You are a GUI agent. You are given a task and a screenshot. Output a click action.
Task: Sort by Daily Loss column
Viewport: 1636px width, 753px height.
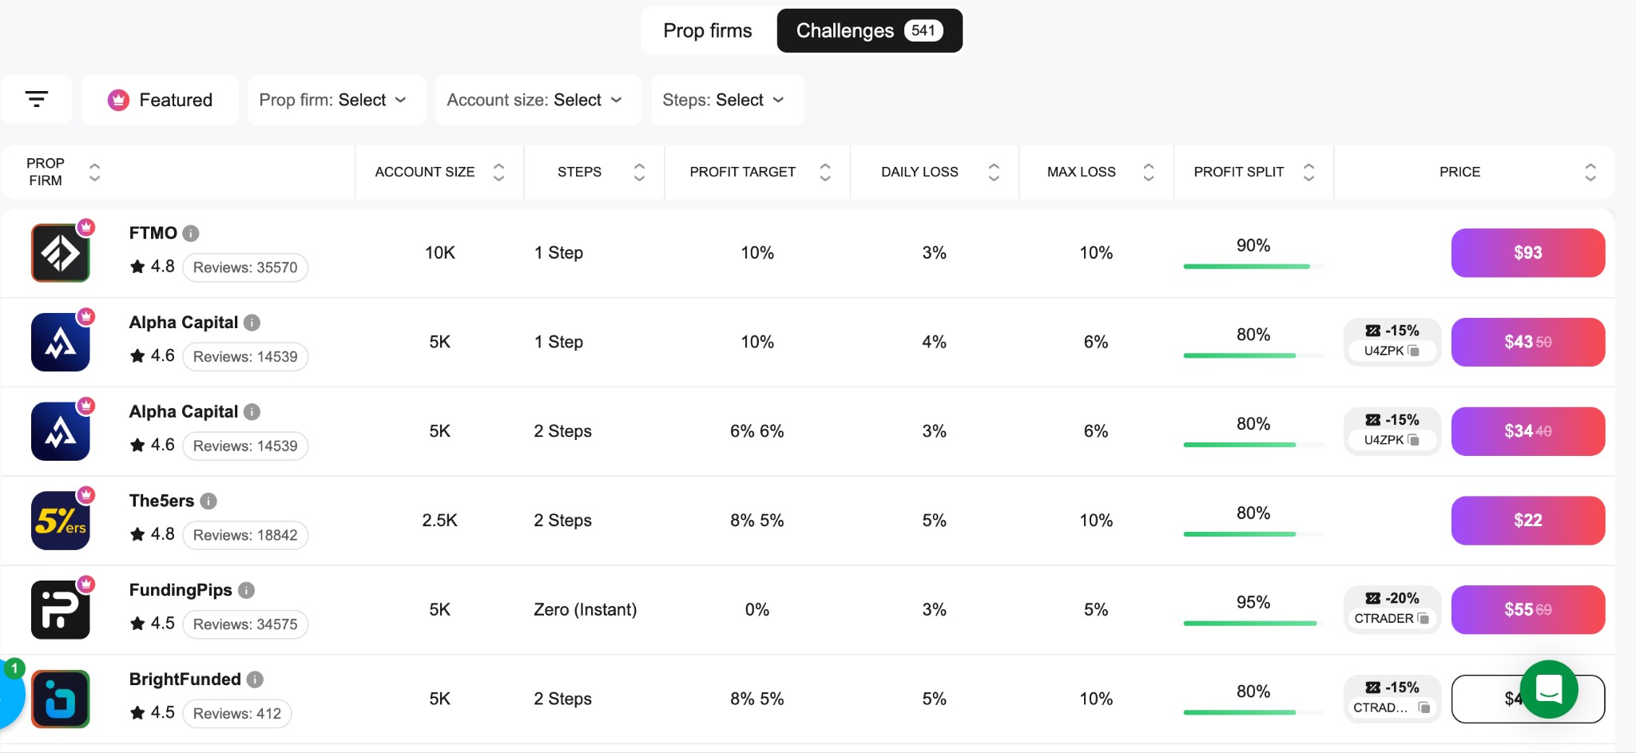tap(994, 172)
